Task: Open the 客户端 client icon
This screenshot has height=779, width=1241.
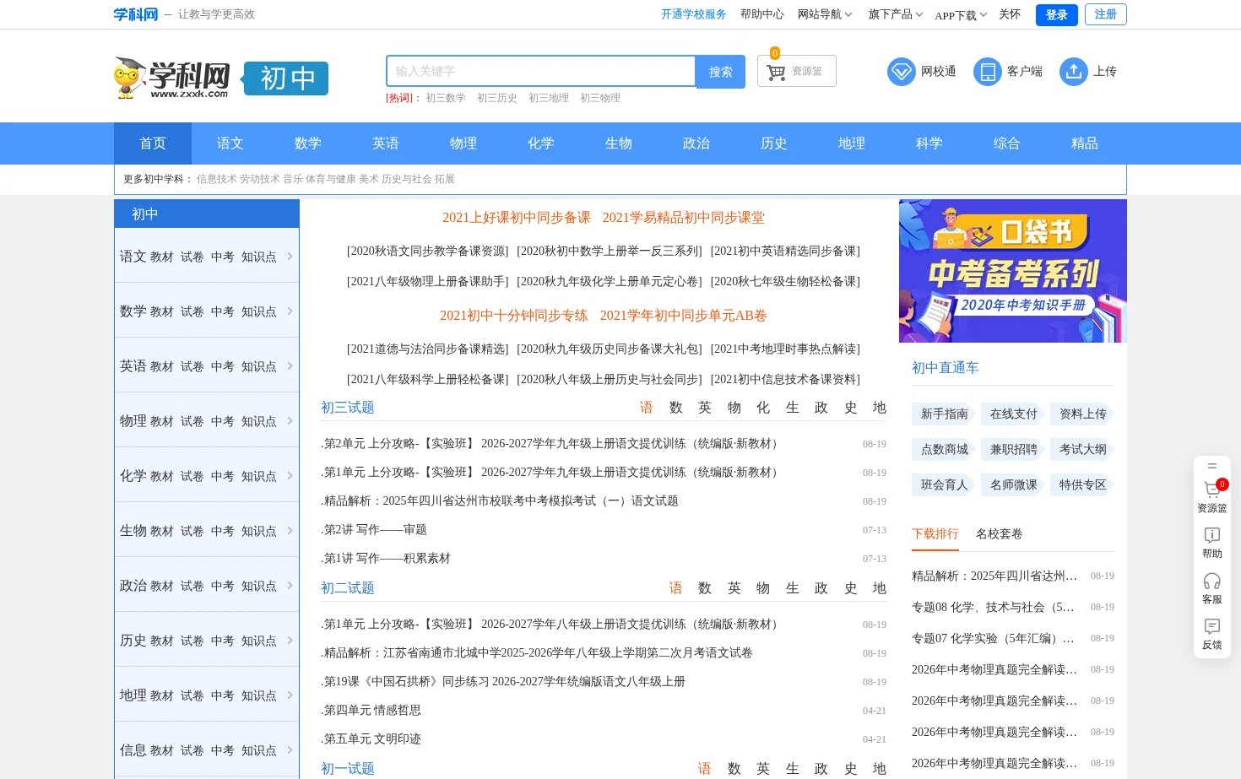Action: pos(988,72)
